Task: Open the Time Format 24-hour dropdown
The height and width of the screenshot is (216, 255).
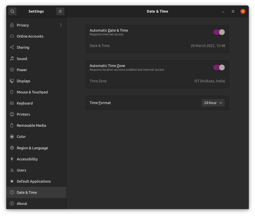Action: click(213, 103)
